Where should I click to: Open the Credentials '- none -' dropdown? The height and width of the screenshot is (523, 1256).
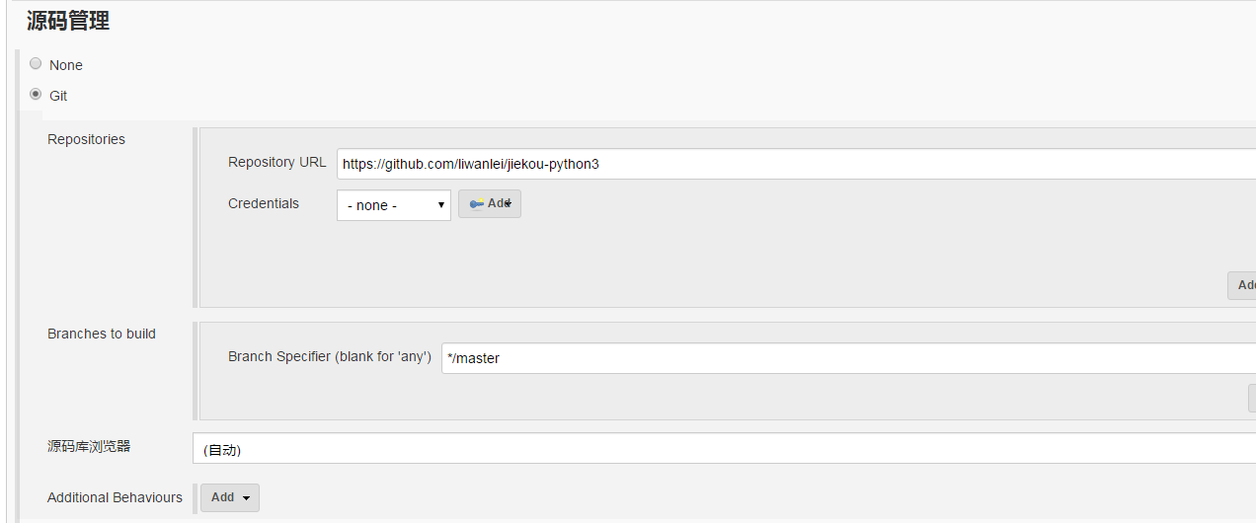[394, 205]
